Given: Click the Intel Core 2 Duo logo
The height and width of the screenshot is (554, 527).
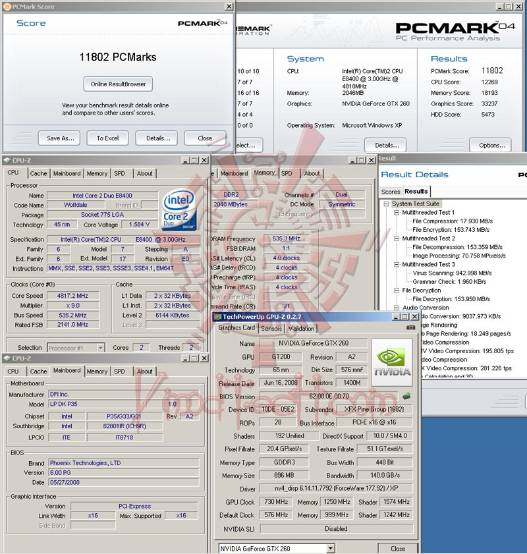Looking at the screenshot, I should tap(179, 210).
